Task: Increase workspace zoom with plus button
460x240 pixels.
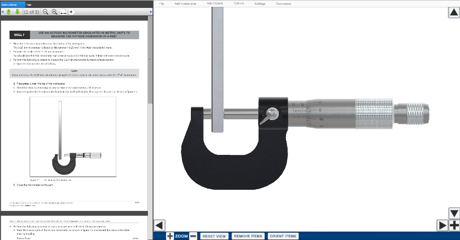Action: click(170, 236)
